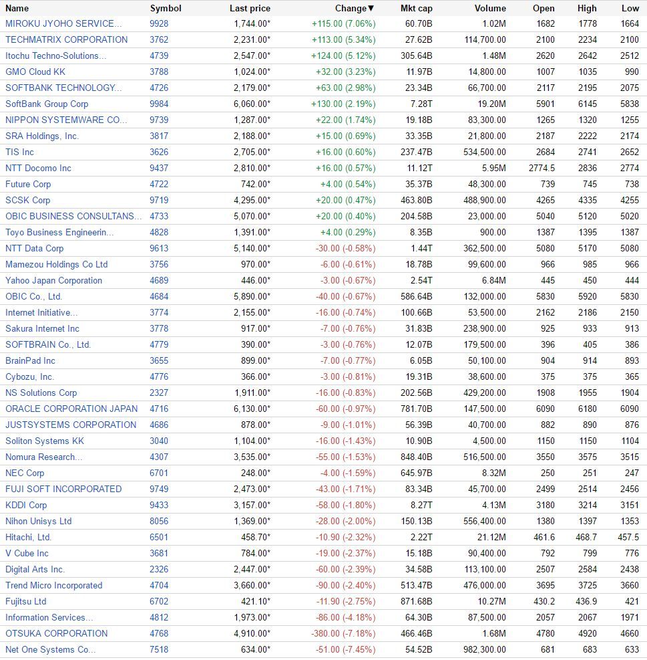Open TIS Inc link
The height and width of the screenshot is (660, 647).
19,152
